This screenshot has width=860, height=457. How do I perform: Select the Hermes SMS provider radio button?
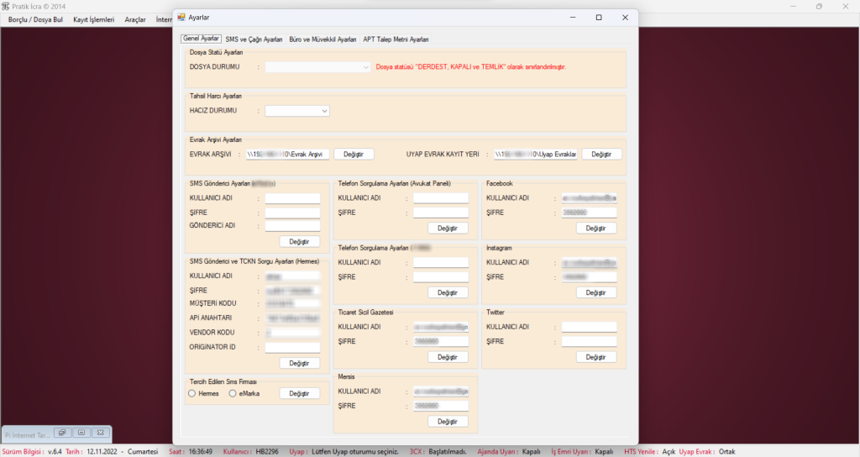coord(192,393)
